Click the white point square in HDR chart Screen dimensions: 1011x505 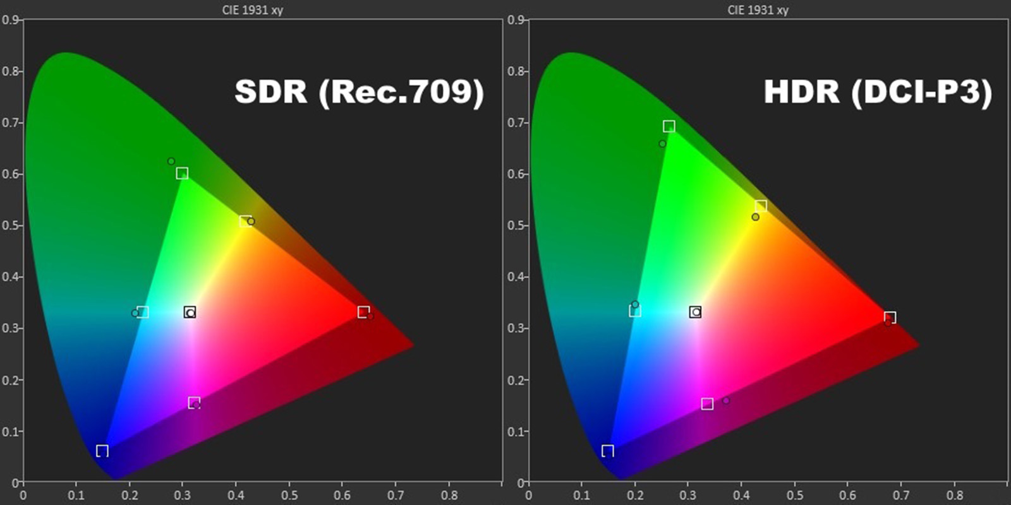coord(695,312)
